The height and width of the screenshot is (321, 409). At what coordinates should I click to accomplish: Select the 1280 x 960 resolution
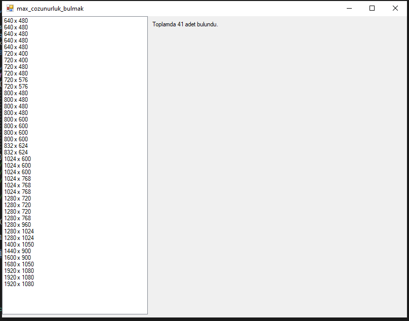pos(18,225)
